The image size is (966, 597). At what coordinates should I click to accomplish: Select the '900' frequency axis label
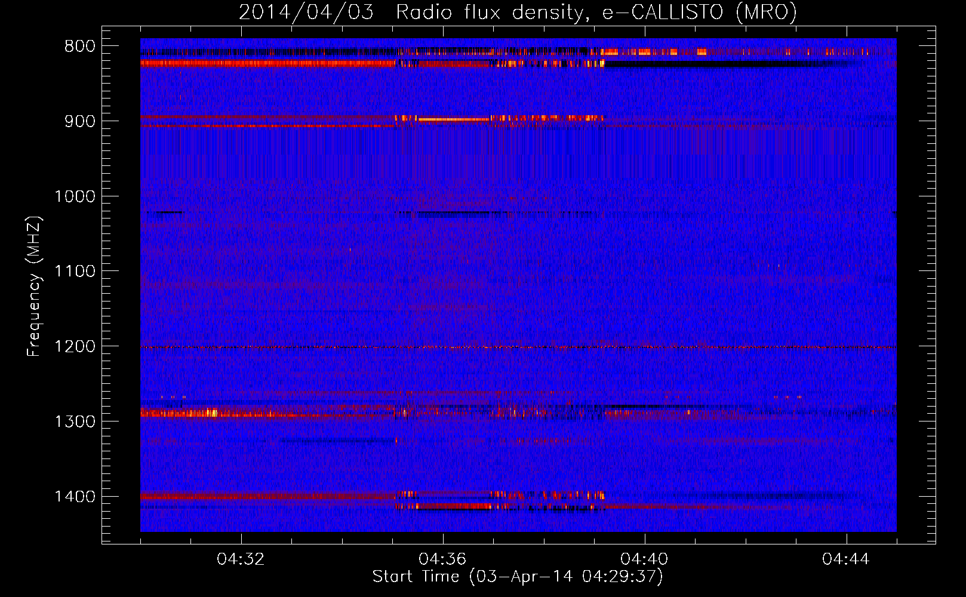(80, 121)
